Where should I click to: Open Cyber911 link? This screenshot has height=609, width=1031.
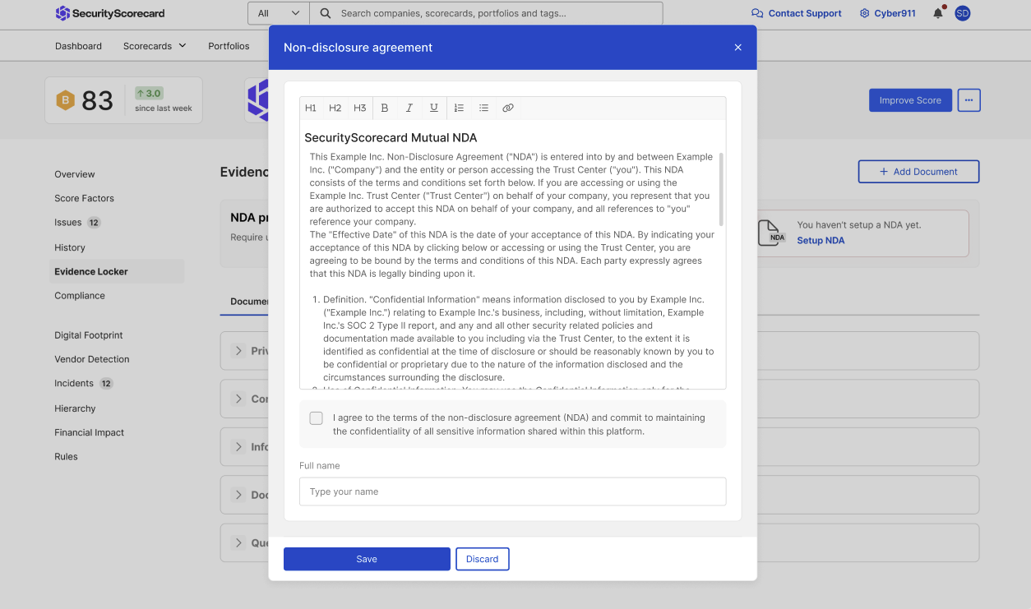pos(887,13)
